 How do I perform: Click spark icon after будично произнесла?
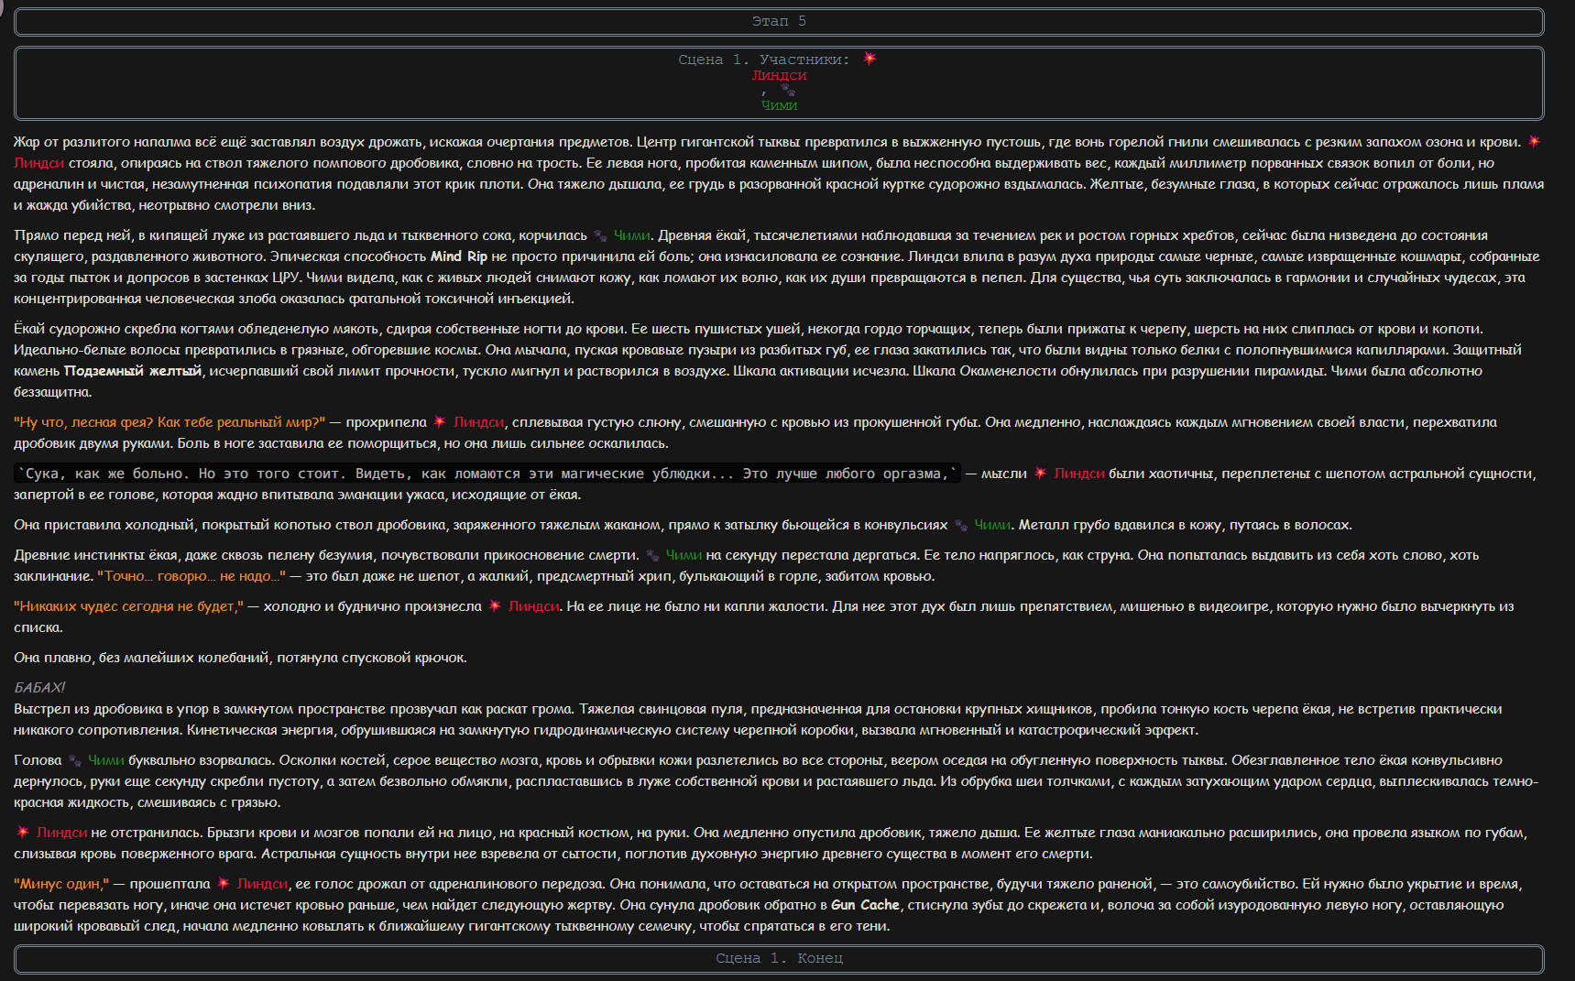pos(495,606)
